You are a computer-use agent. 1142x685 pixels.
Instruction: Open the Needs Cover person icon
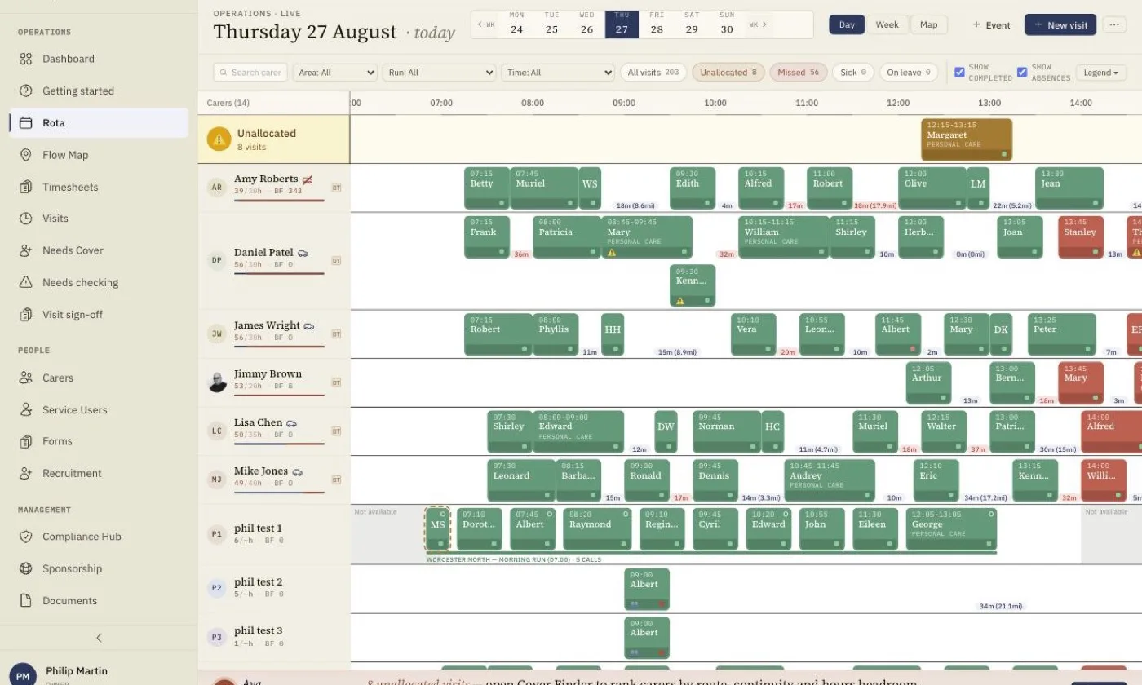[x=26, y=250]
